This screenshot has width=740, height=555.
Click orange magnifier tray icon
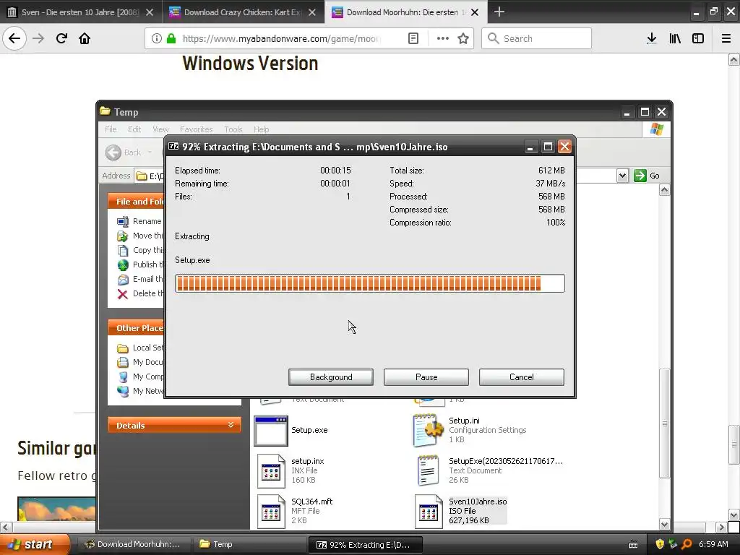click(687, 544)
